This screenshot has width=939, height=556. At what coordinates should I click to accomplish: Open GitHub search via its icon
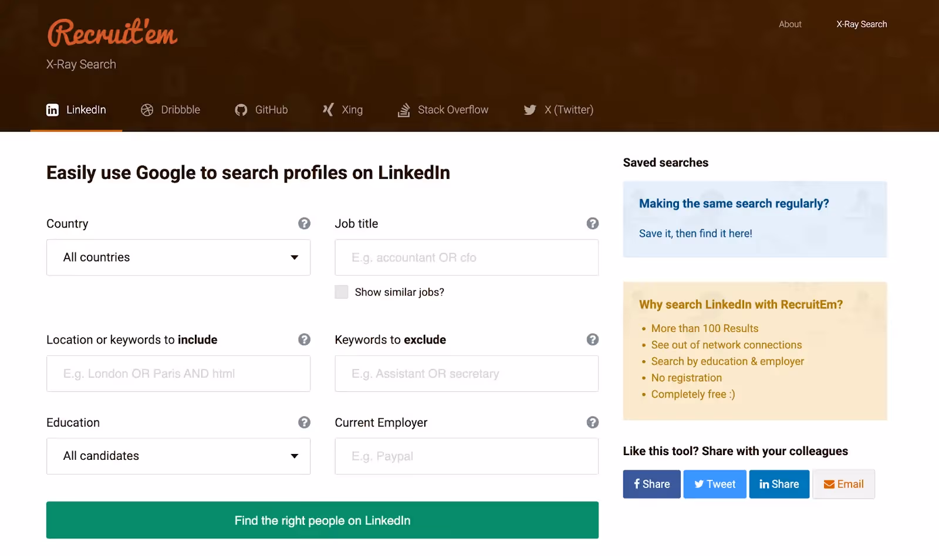click(241, 110)
